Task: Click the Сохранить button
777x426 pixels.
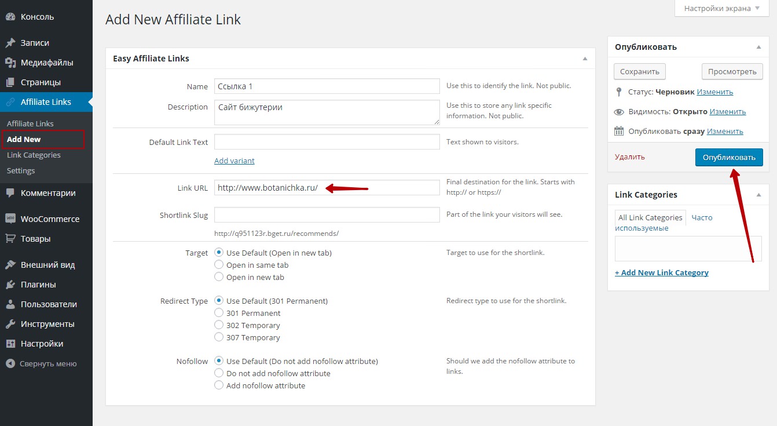Action: 640,72
